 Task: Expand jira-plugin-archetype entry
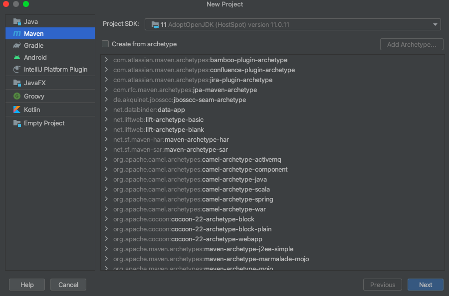(106, 80)
